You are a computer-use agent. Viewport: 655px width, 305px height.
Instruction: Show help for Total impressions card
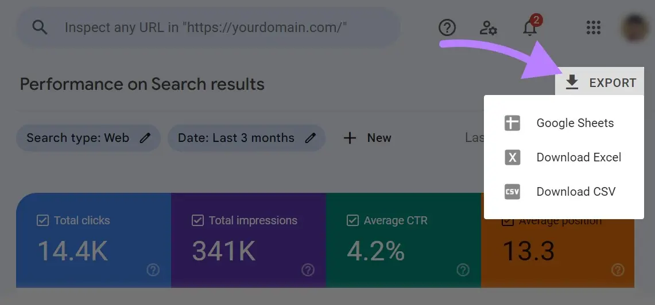(308, 270)
